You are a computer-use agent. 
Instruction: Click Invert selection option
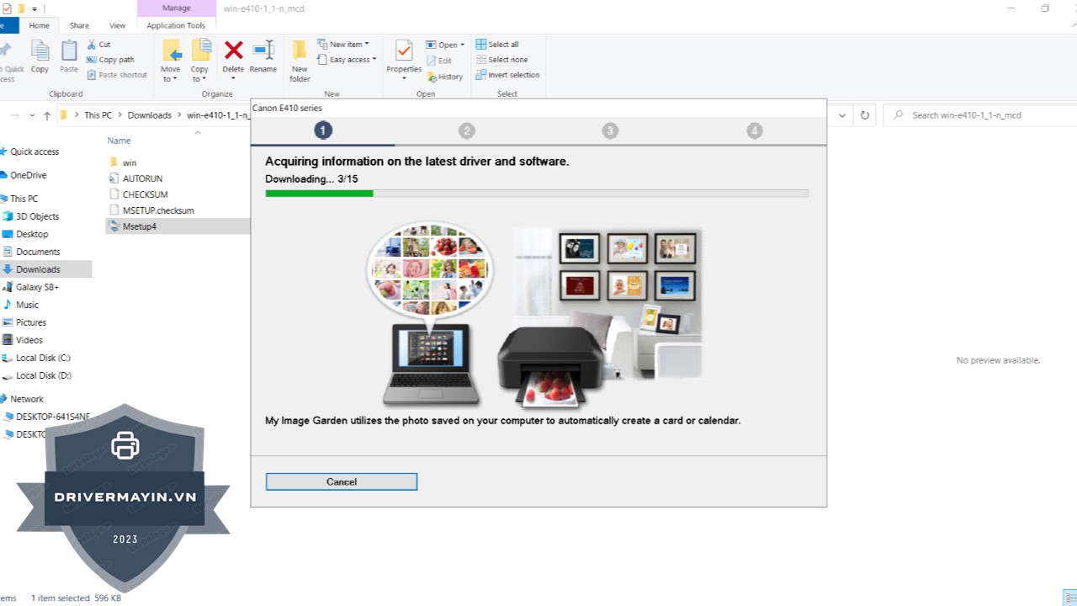[x=507, y=75]
